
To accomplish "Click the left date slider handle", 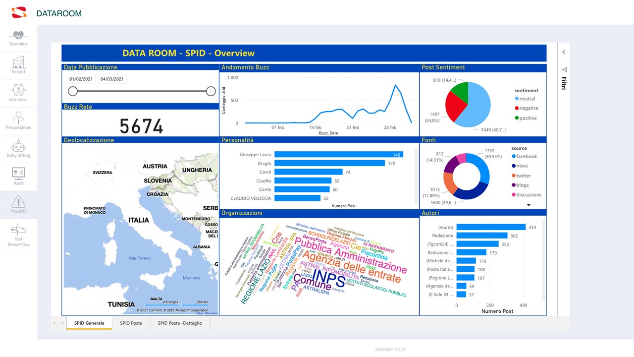I will pos(73,91).
